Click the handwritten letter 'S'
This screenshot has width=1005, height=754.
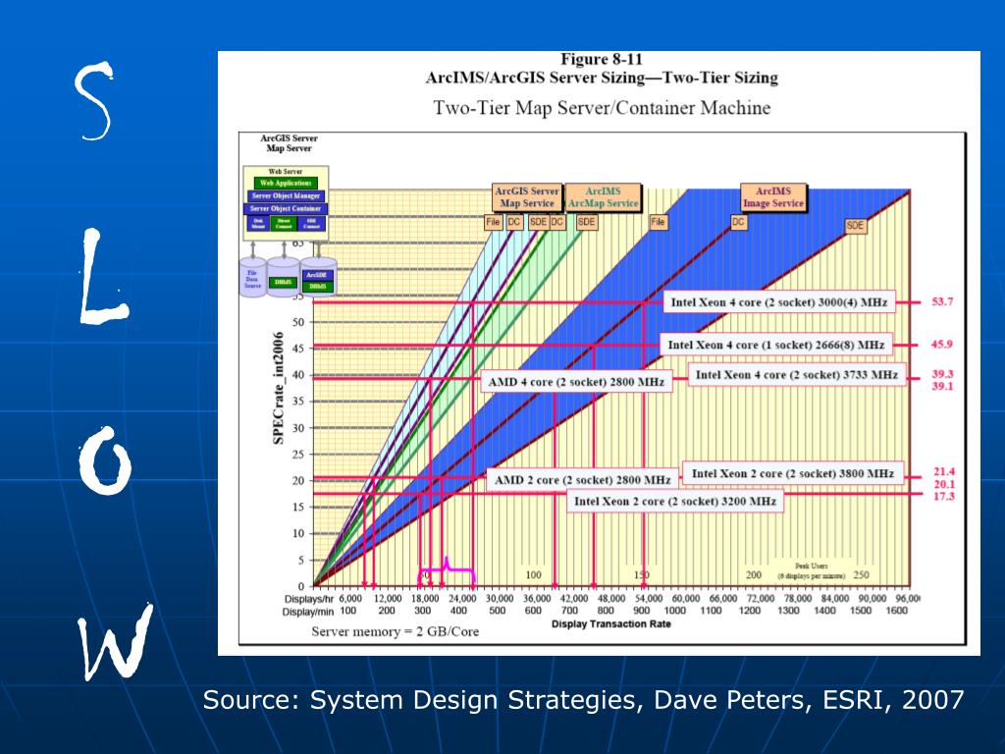point(95,100)
